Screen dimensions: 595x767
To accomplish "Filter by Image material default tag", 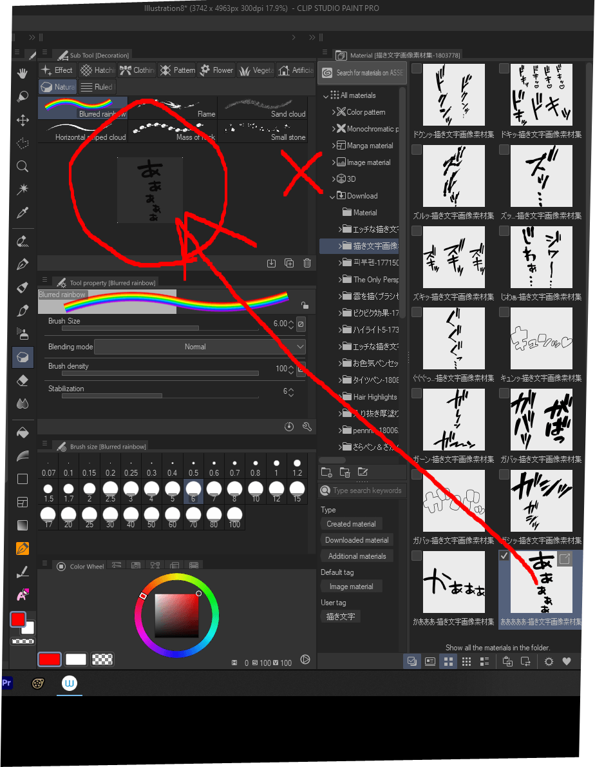I will point(351,586).
